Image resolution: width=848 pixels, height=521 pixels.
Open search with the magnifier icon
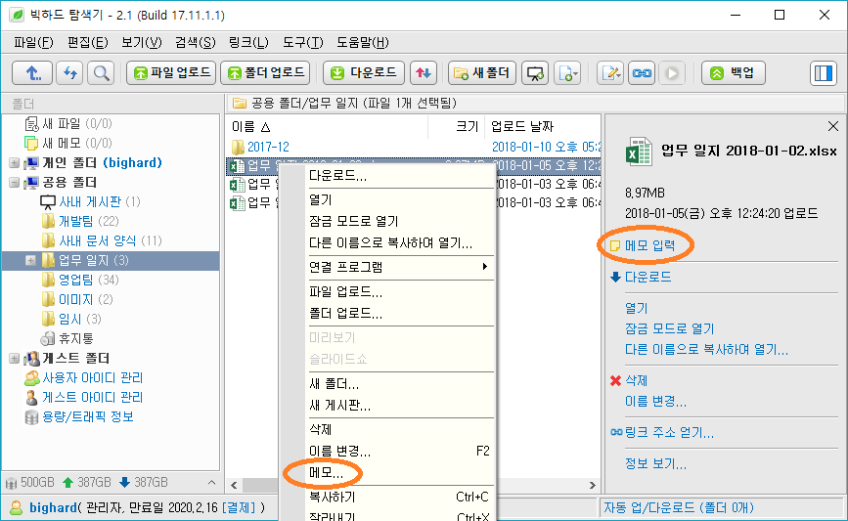click(x=100, y=73)
